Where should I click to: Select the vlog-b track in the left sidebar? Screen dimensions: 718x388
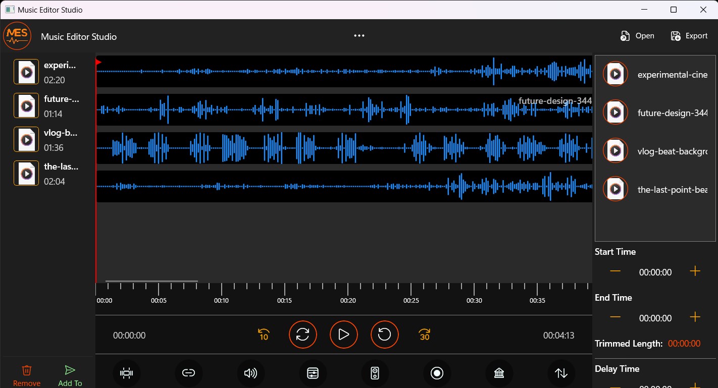[x=48, y=139]
